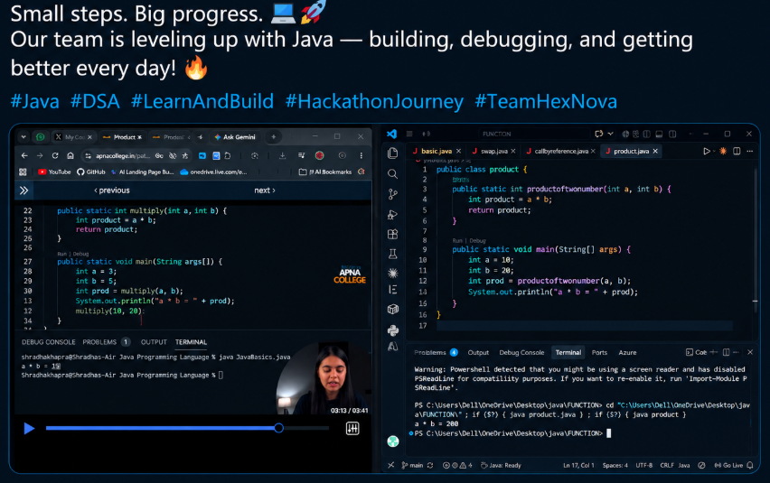Open Extensions view in VS Code sidebar
Image resolution: width=770 pixels, height=483 pixels.
[393, 235]
